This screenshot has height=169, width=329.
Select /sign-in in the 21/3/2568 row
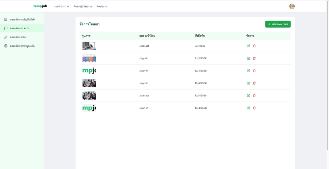(144, 58)
